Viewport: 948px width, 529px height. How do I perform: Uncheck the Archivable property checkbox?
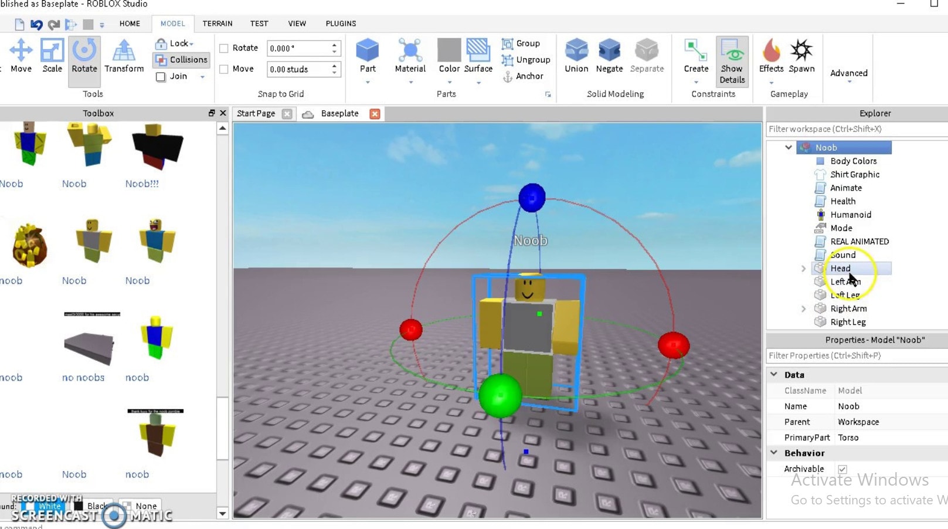pyautogui.click(x=842, y=469)
